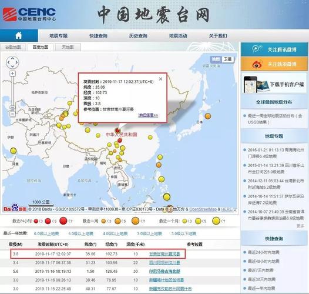309x294 pixels.
Task: Open 四川阿坝州汶川县 location link
Action: point(164,263)
